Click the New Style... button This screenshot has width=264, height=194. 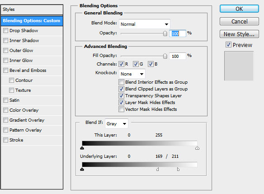coord(239,34)
